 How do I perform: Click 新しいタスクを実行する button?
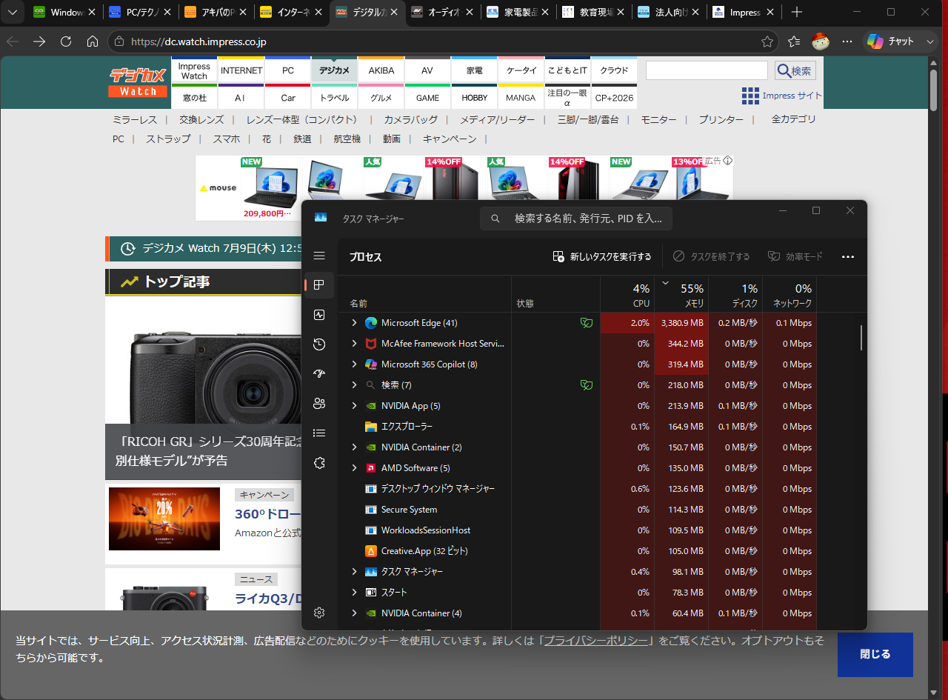602,256
